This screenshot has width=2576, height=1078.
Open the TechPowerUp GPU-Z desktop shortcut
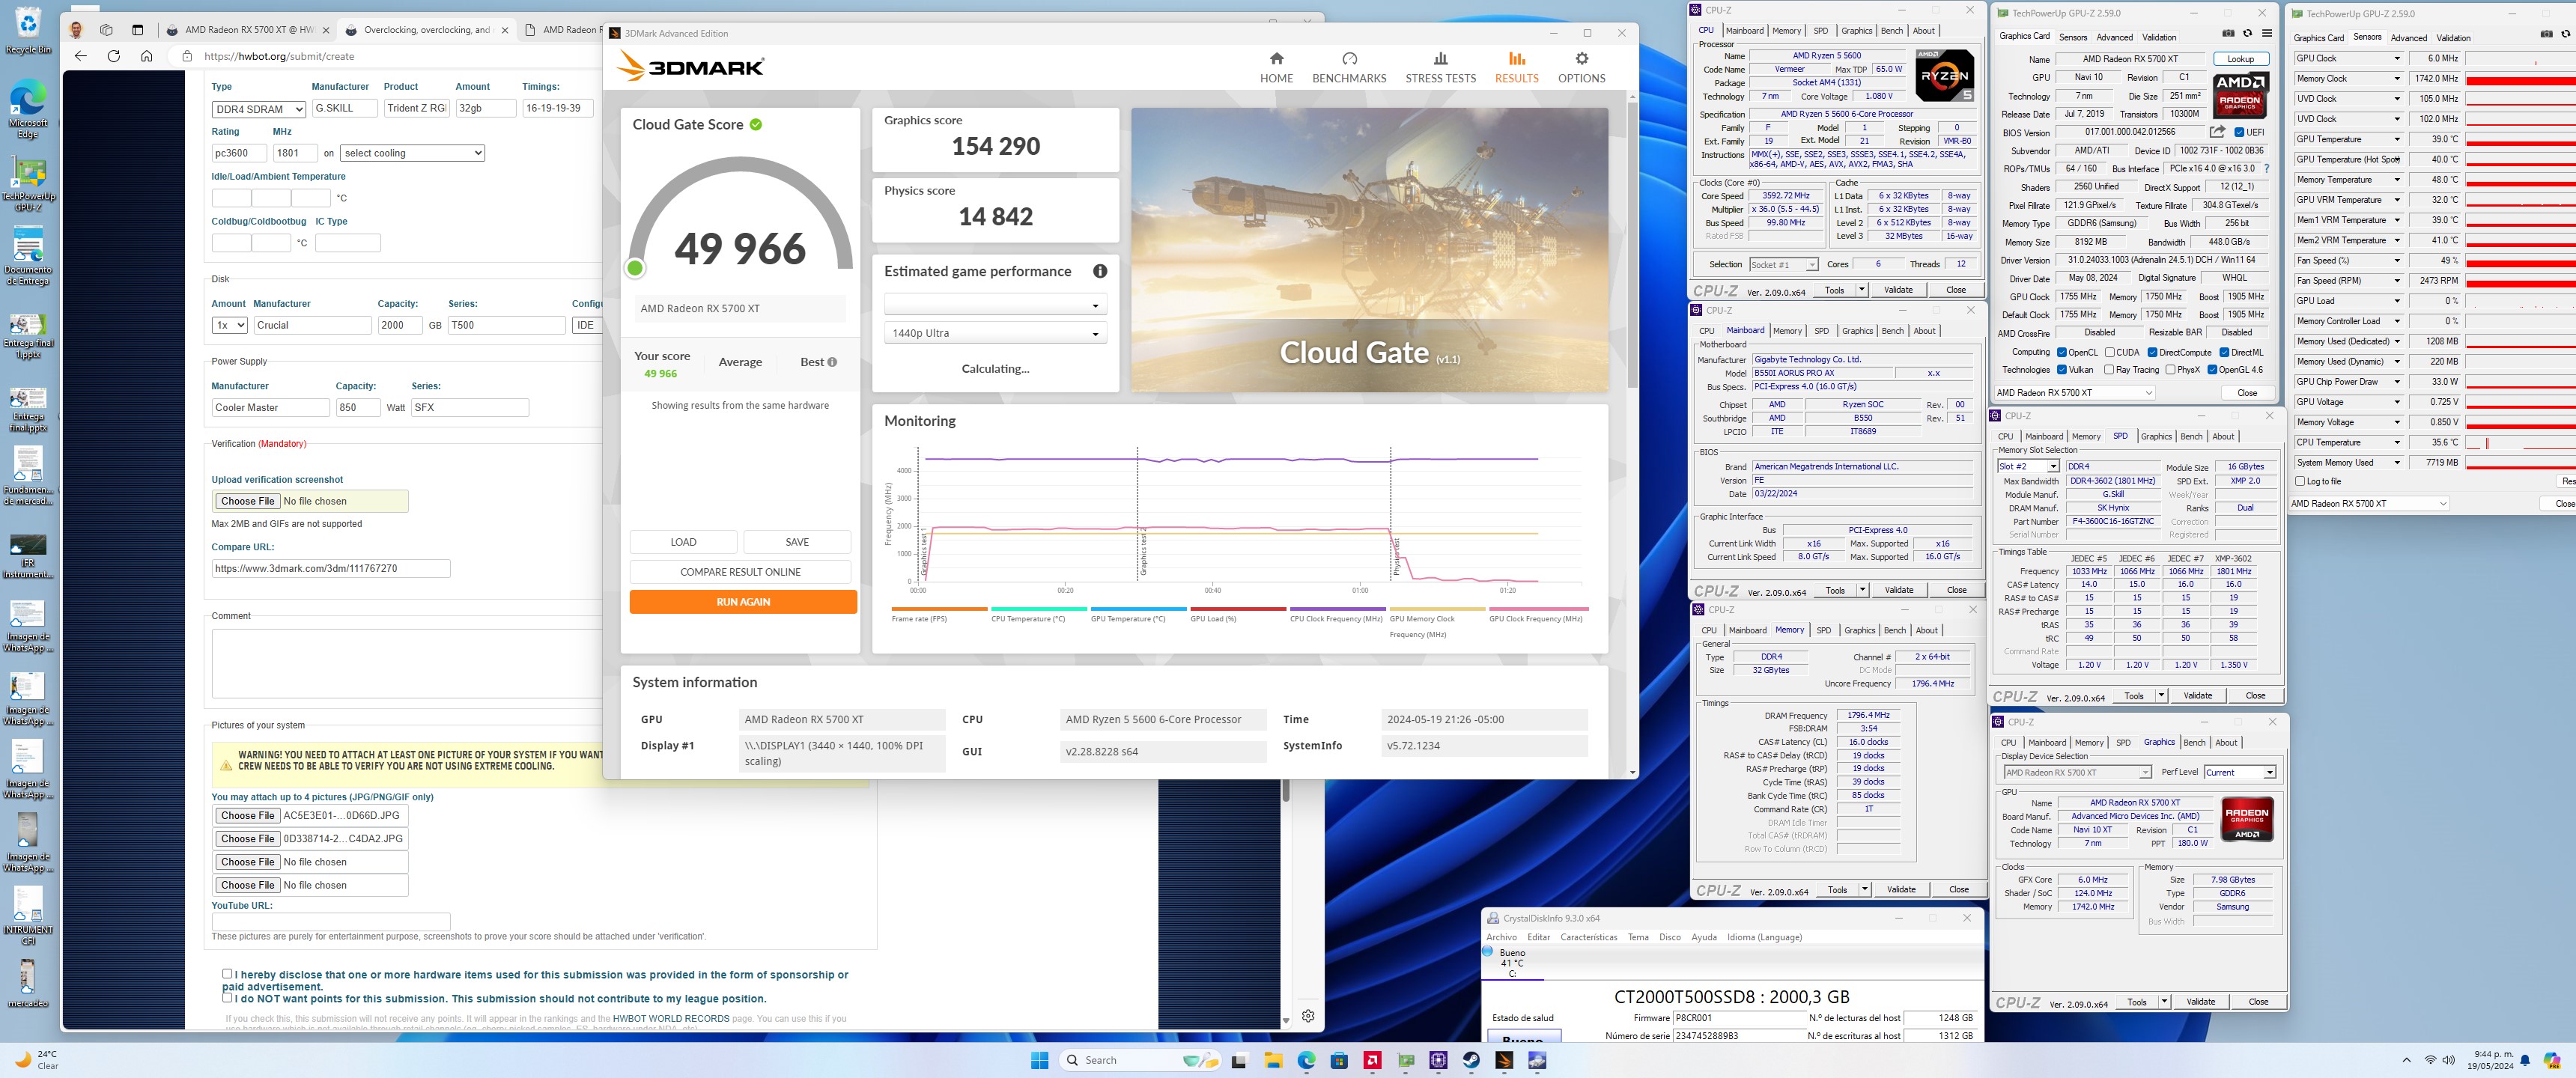(28, 184)
